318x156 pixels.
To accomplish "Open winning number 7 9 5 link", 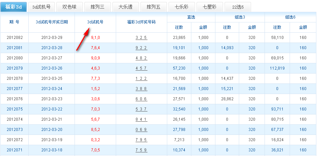I will click(142, 140).
